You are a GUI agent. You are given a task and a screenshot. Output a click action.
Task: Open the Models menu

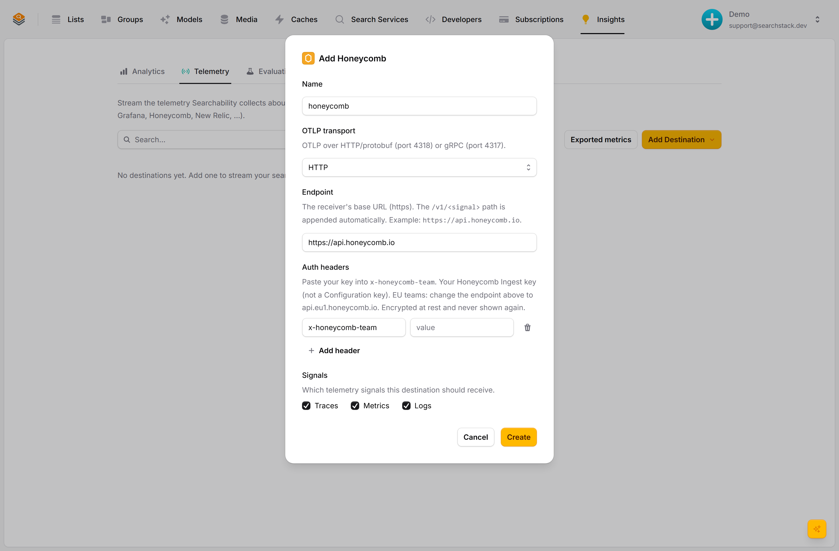[x=181, y=19]
